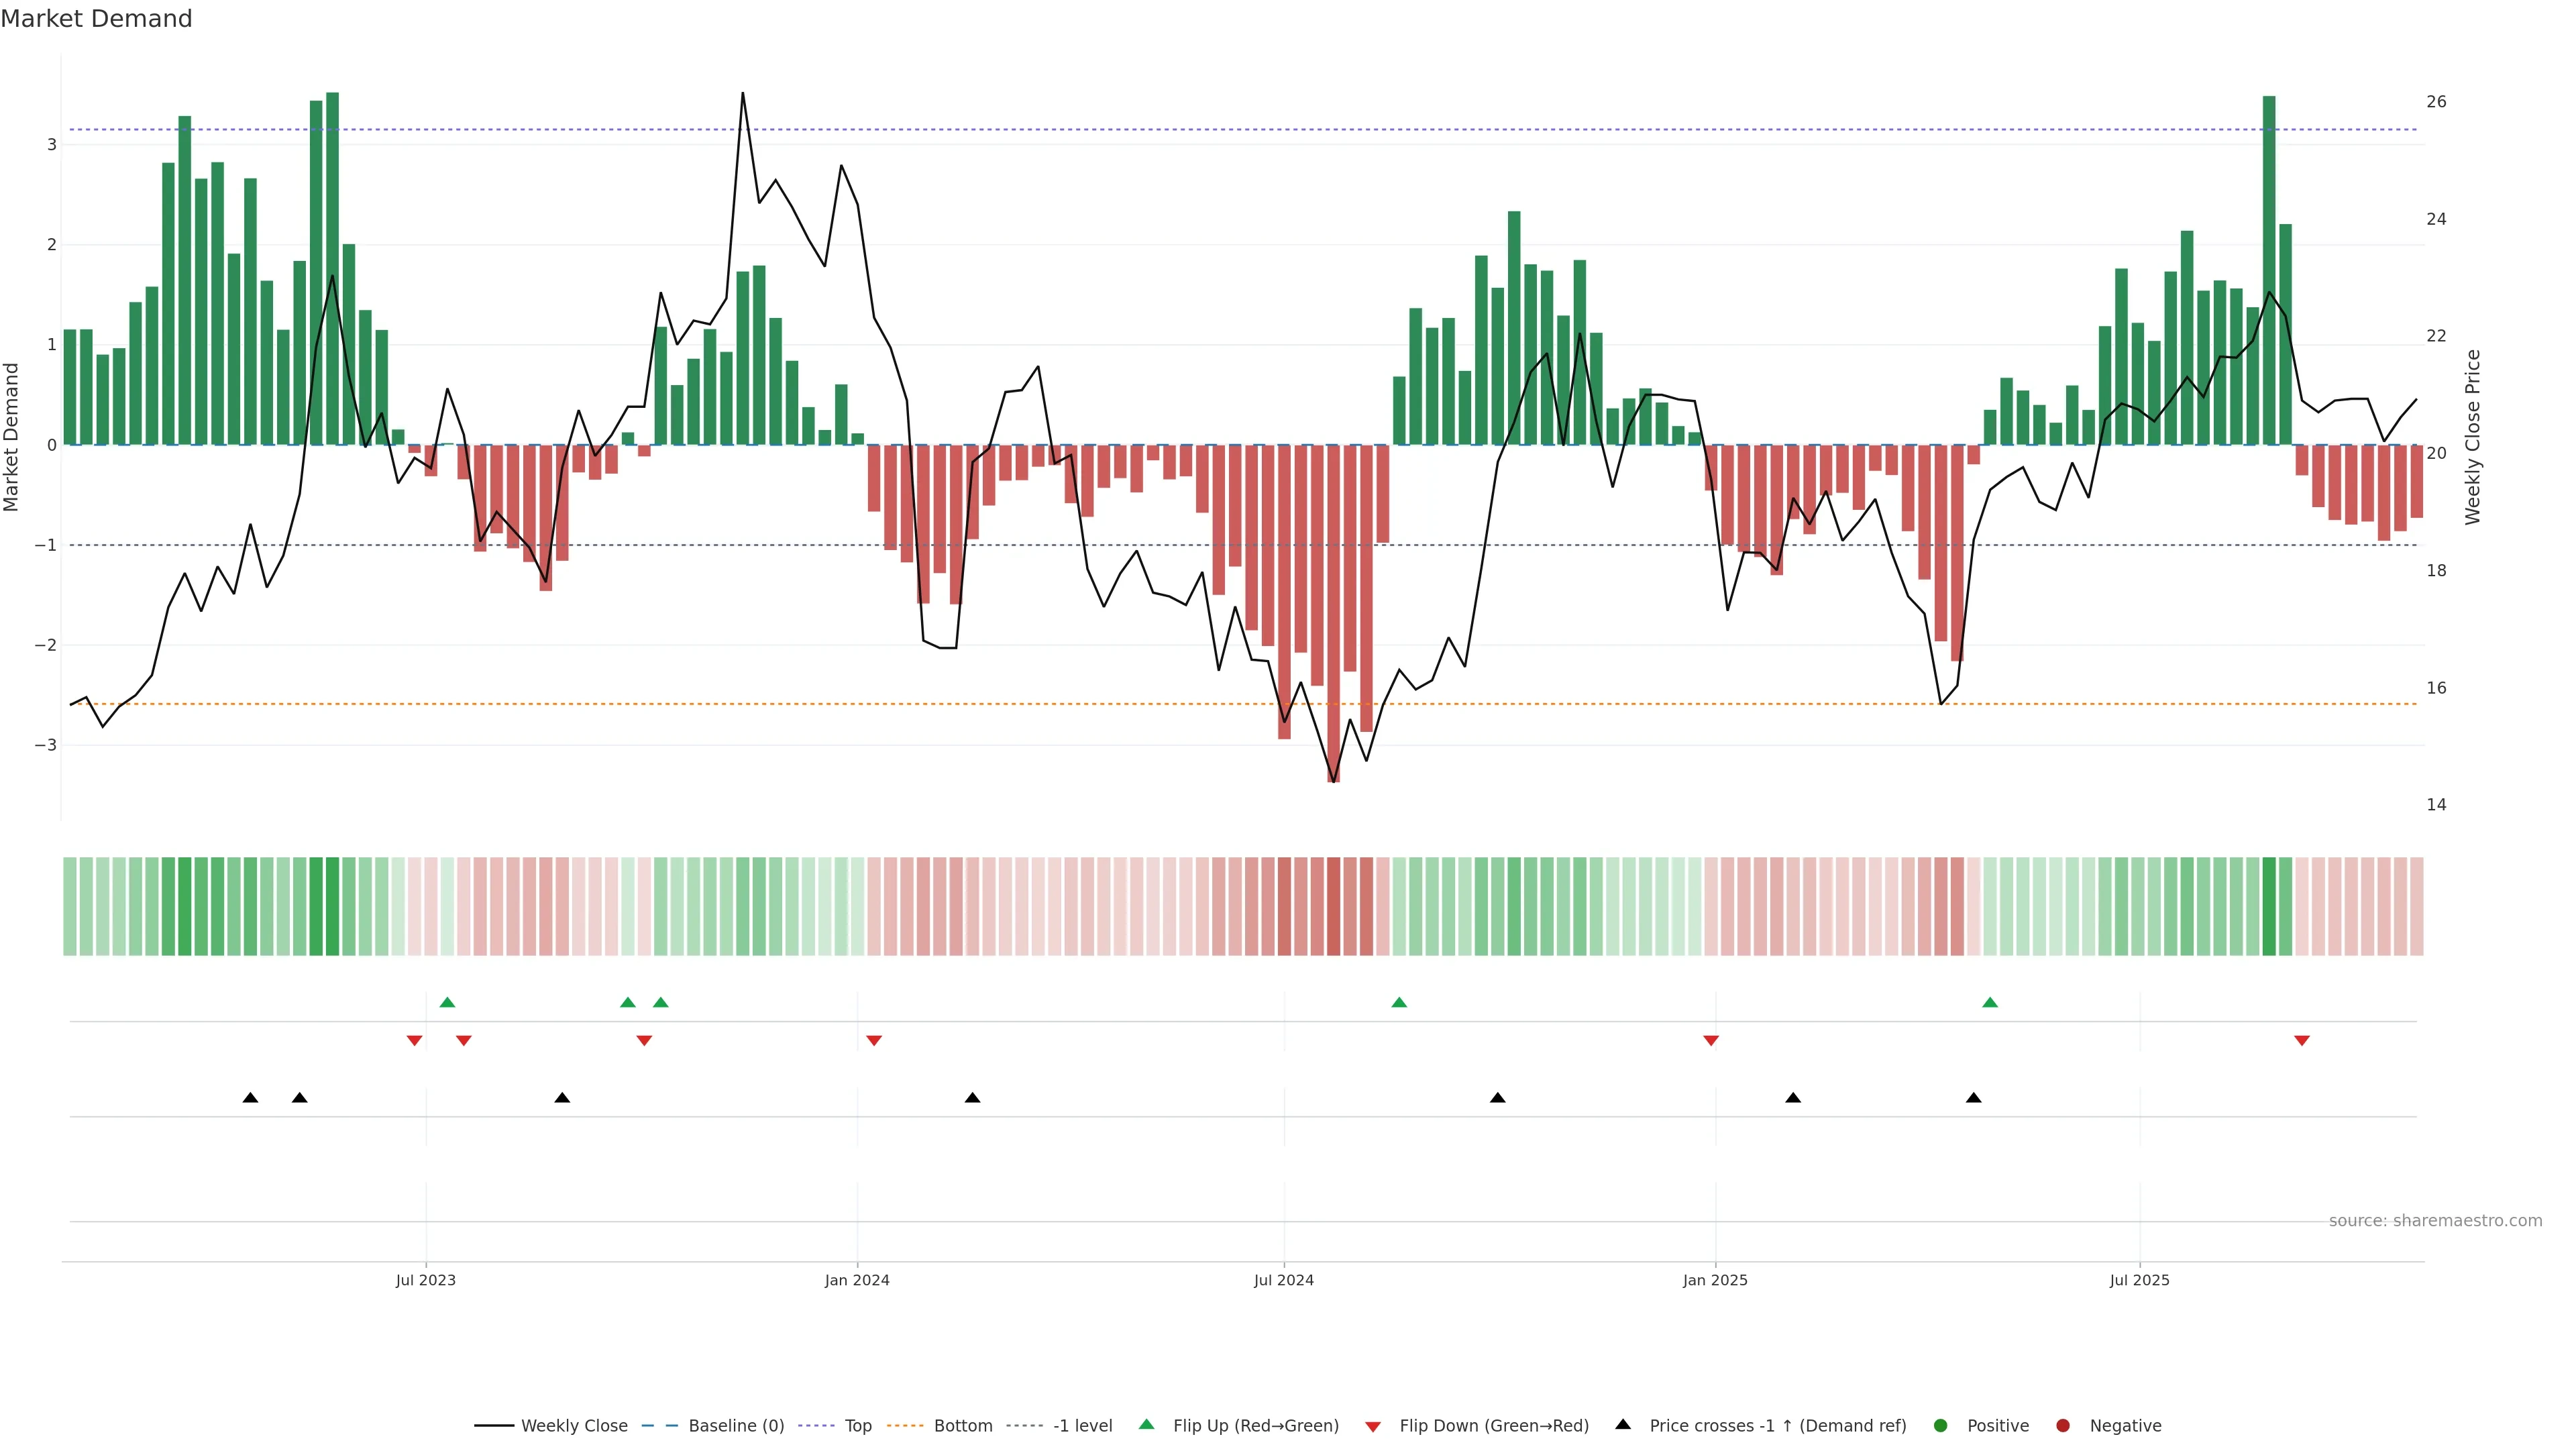Click the Market Demand chart title
The height and width of the screenshot is (1449, 2576).
point(97,19)
